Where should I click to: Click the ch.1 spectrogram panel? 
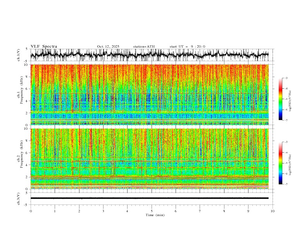pyautogui.click(x=150, y=94)
